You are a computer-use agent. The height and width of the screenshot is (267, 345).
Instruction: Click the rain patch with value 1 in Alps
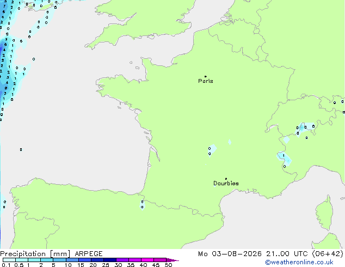click(x=284, y=159)
